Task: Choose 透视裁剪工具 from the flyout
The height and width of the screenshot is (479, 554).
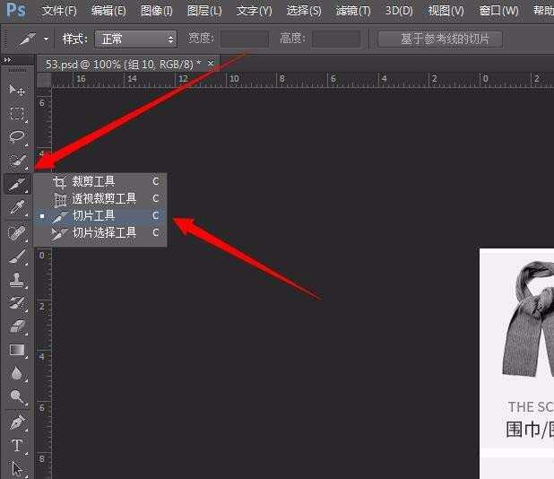Action: (x=103, y=198)
